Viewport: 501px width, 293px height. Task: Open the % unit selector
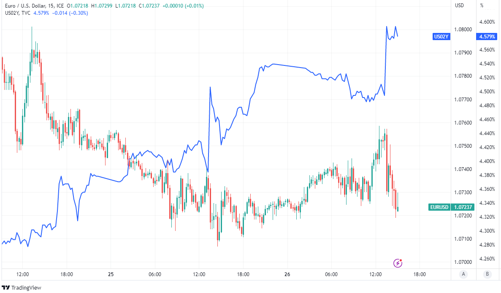point(482,5)
